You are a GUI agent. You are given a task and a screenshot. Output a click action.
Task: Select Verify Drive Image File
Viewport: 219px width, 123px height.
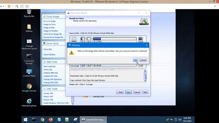pyautogui.click(x=52, y=34)
